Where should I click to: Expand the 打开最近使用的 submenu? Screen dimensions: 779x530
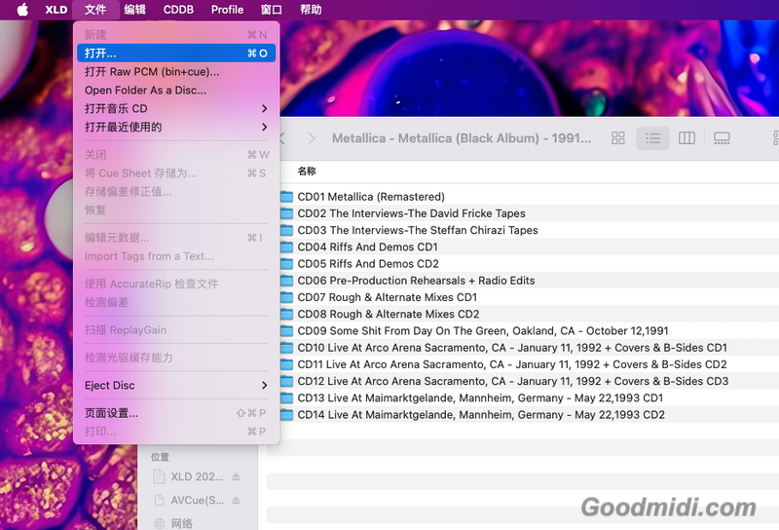point(176,127)
